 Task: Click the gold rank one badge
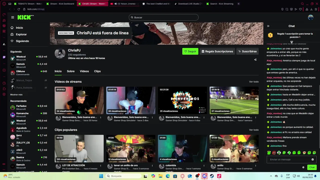[270, 35]
